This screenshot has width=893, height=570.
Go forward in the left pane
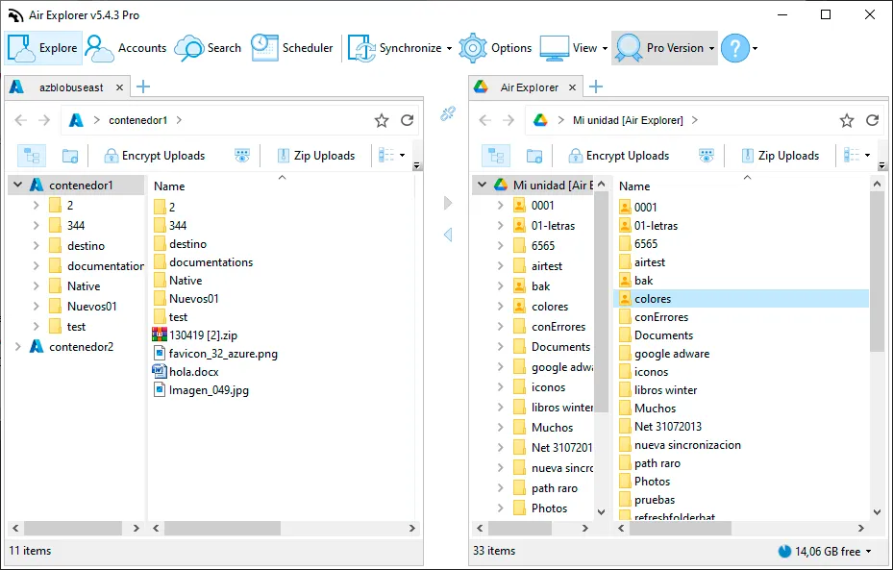tap(44, 120)
